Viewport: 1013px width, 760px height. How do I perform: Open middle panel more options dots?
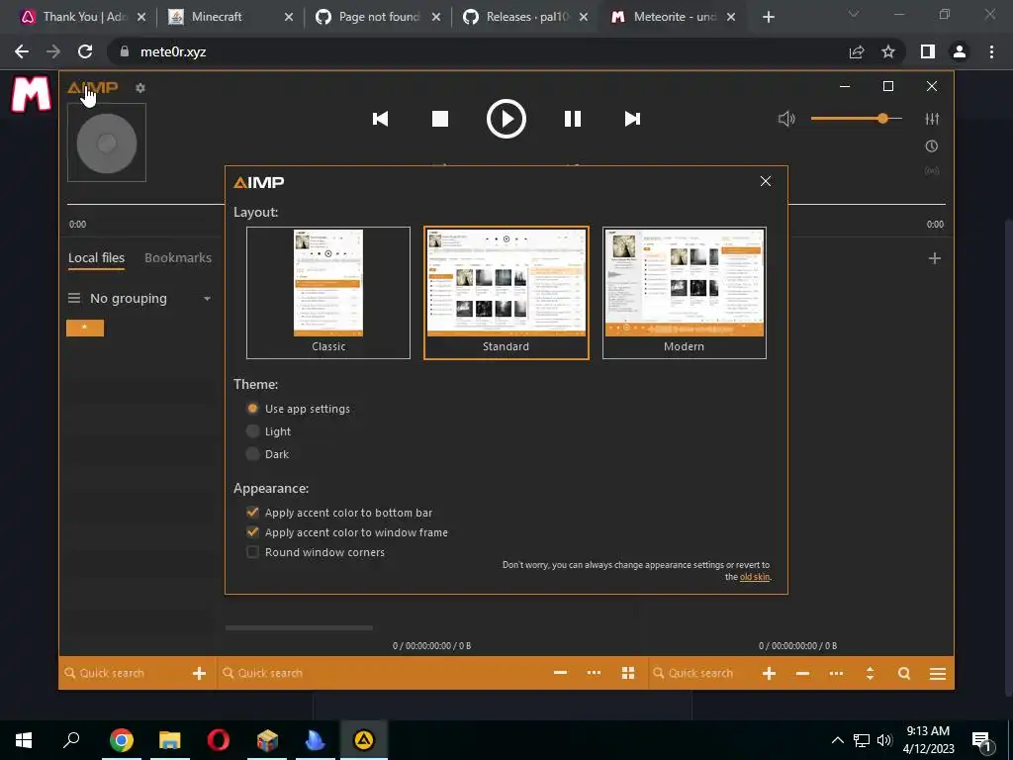(x=594, y=673)
